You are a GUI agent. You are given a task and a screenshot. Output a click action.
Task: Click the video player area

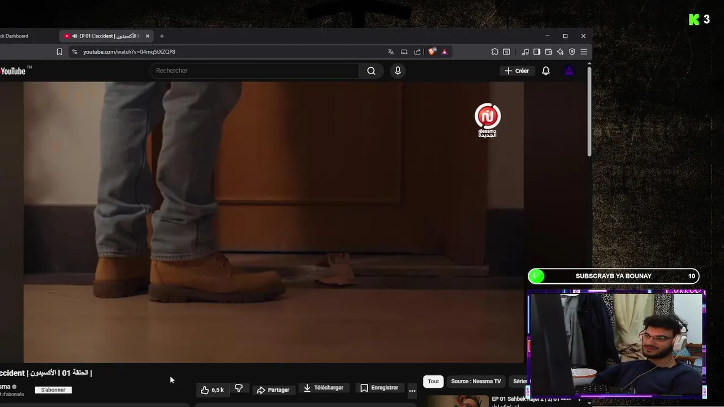click(x=273, y=222)
